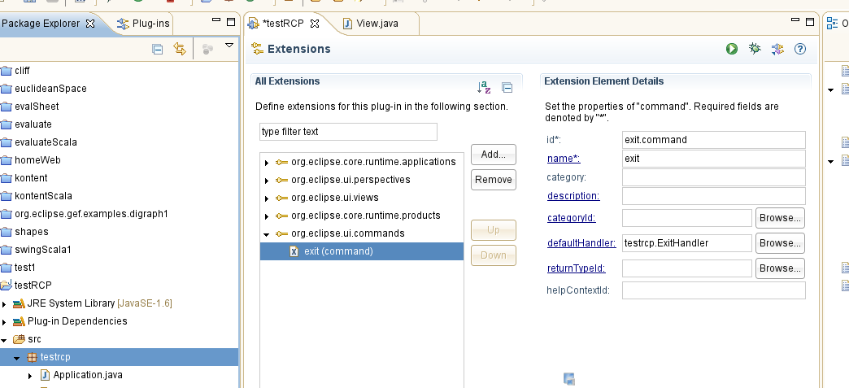Switch to the View.java editor tab
Screen dimensions: 849x388
(372, 24)
